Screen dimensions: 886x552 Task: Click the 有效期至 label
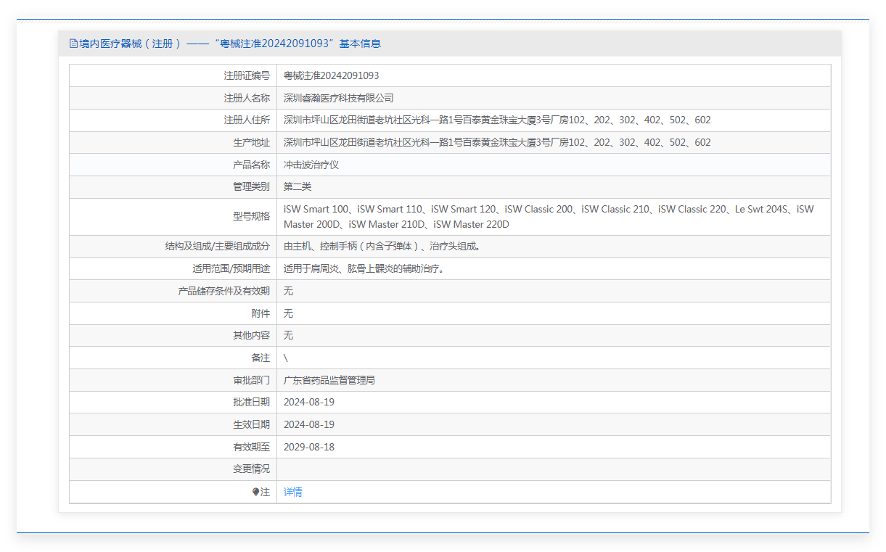click(x=251, y=447)
